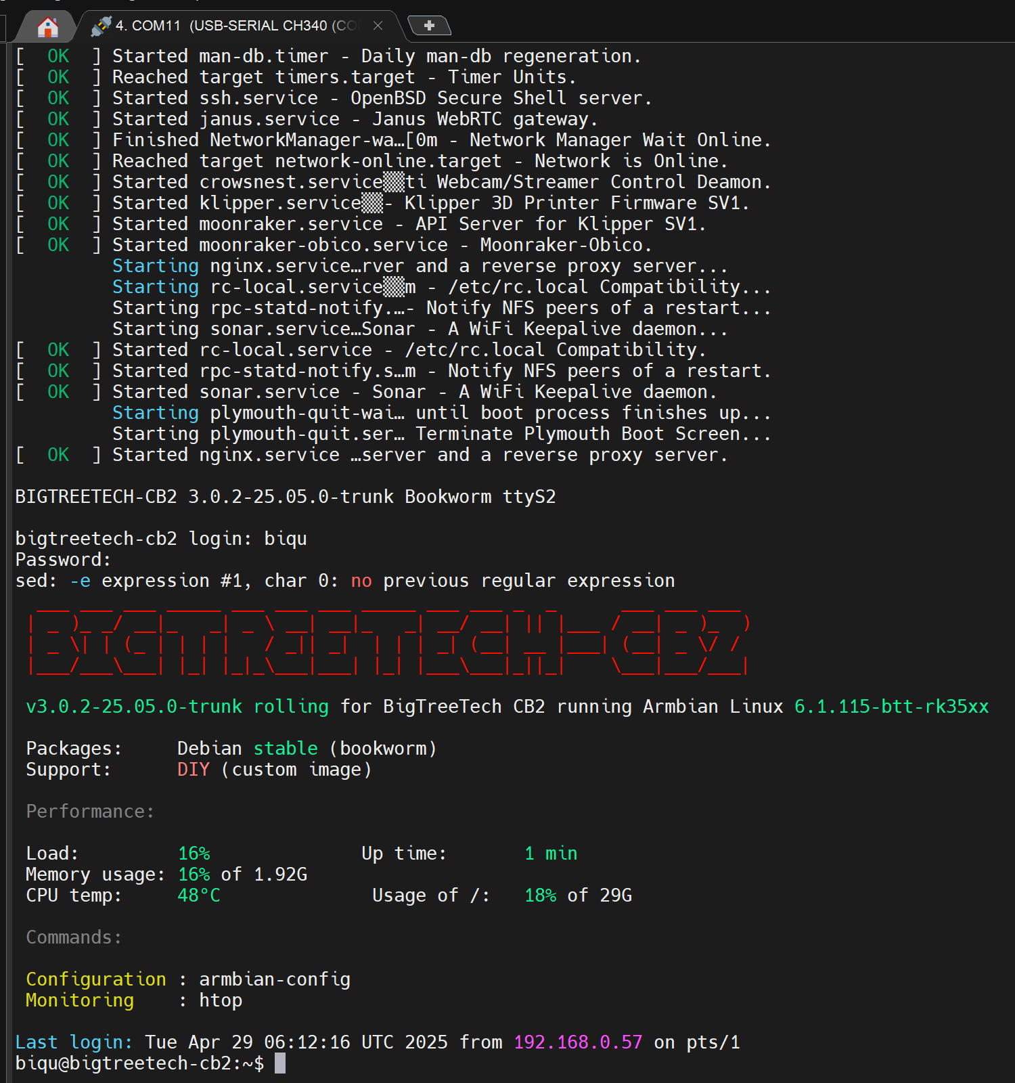Click 'Started janus.service' log line

307,119
